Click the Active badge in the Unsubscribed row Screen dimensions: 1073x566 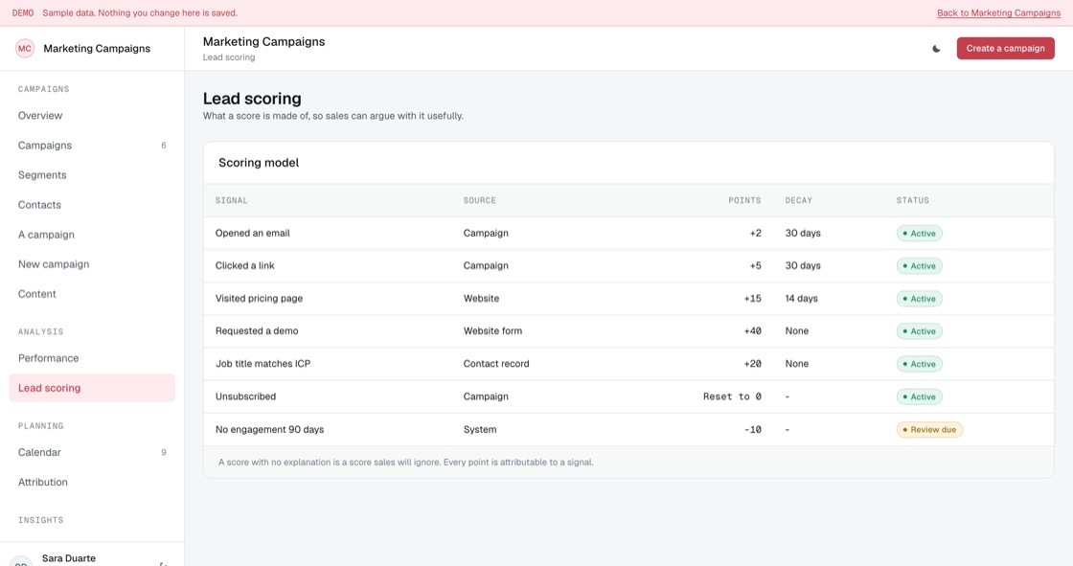[919, 396]
